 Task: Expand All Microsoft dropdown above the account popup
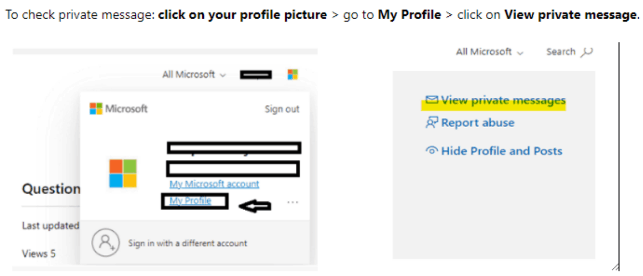click(x=194, y=74)
